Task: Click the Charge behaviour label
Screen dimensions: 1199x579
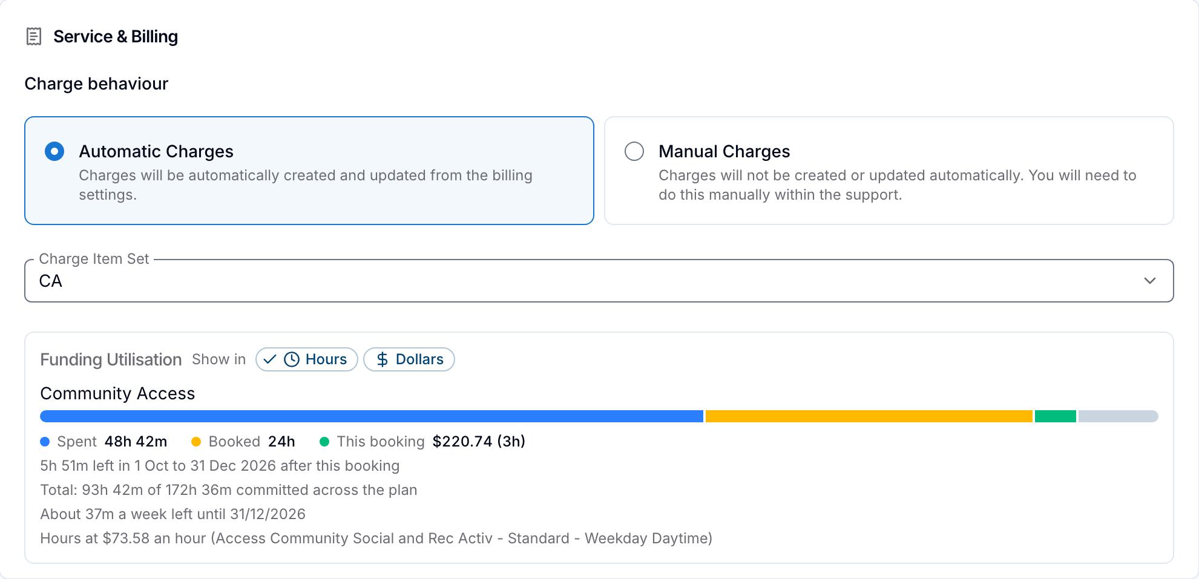Action: point(96,83)
